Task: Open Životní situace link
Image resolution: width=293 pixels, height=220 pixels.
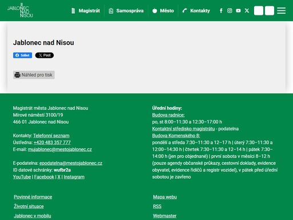Action: click(29, 206)
